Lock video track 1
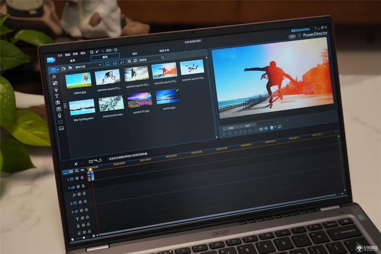This screenshot has height=254, width=381. 82,178
